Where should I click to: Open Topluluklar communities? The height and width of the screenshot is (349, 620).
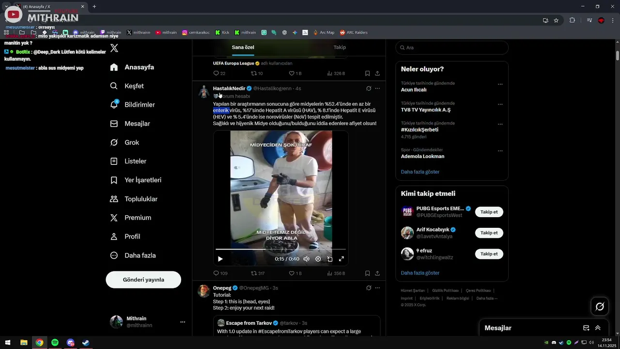134,199
